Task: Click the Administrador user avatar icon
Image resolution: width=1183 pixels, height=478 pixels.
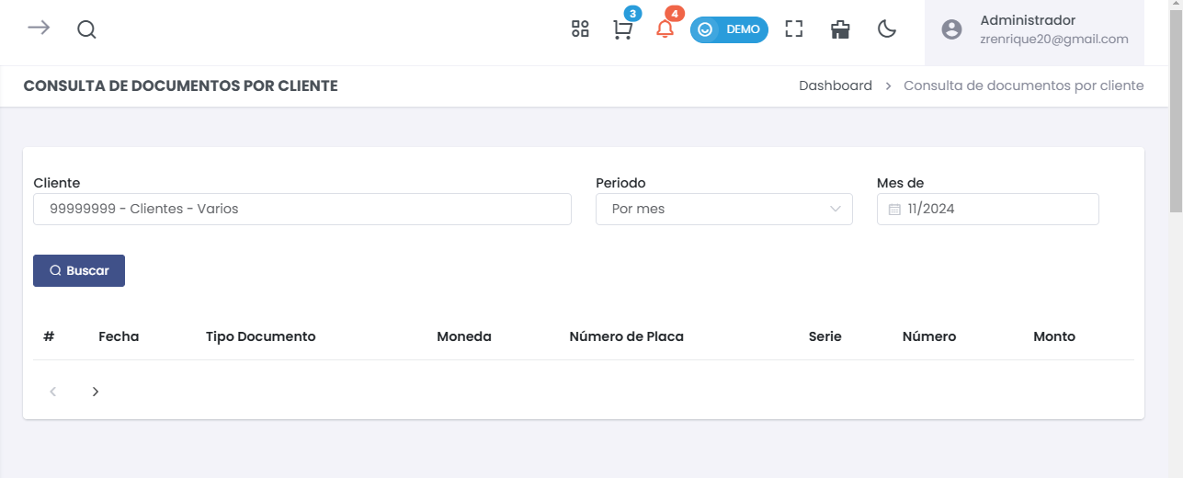Action: [951, 29]
